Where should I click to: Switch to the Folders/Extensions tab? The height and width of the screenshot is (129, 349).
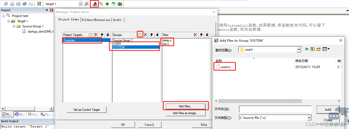(x=96, y=20)
